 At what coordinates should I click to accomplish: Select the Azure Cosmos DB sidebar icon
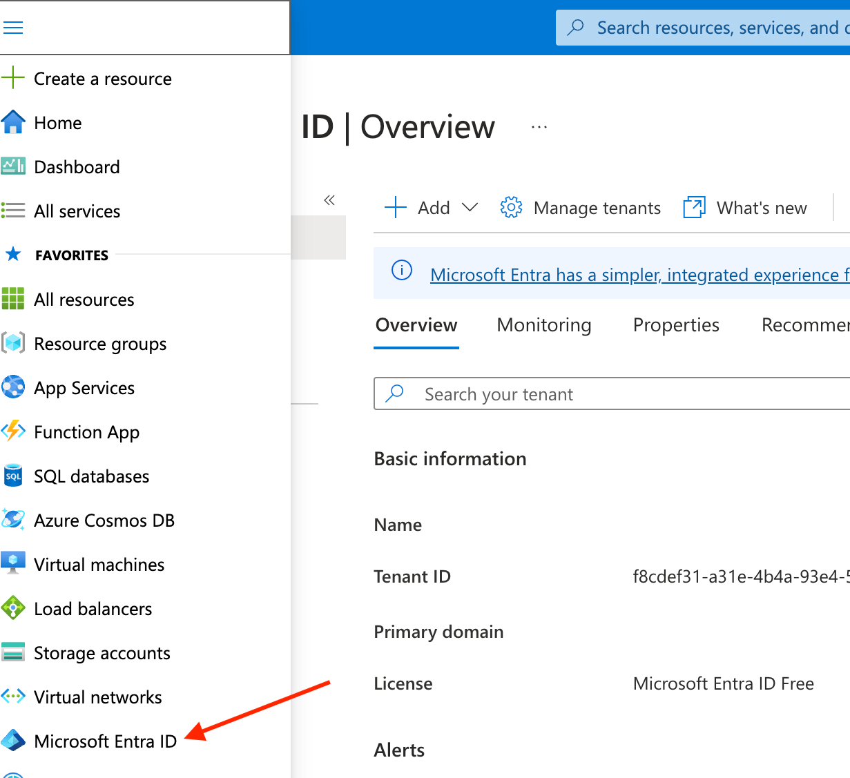pos(14,520)
